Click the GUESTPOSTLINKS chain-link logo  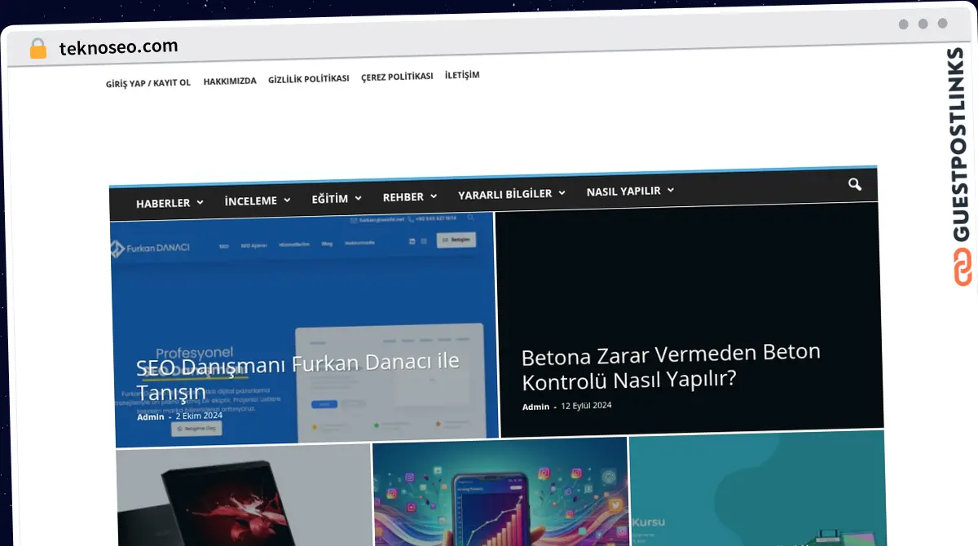(x=963, y=266)
